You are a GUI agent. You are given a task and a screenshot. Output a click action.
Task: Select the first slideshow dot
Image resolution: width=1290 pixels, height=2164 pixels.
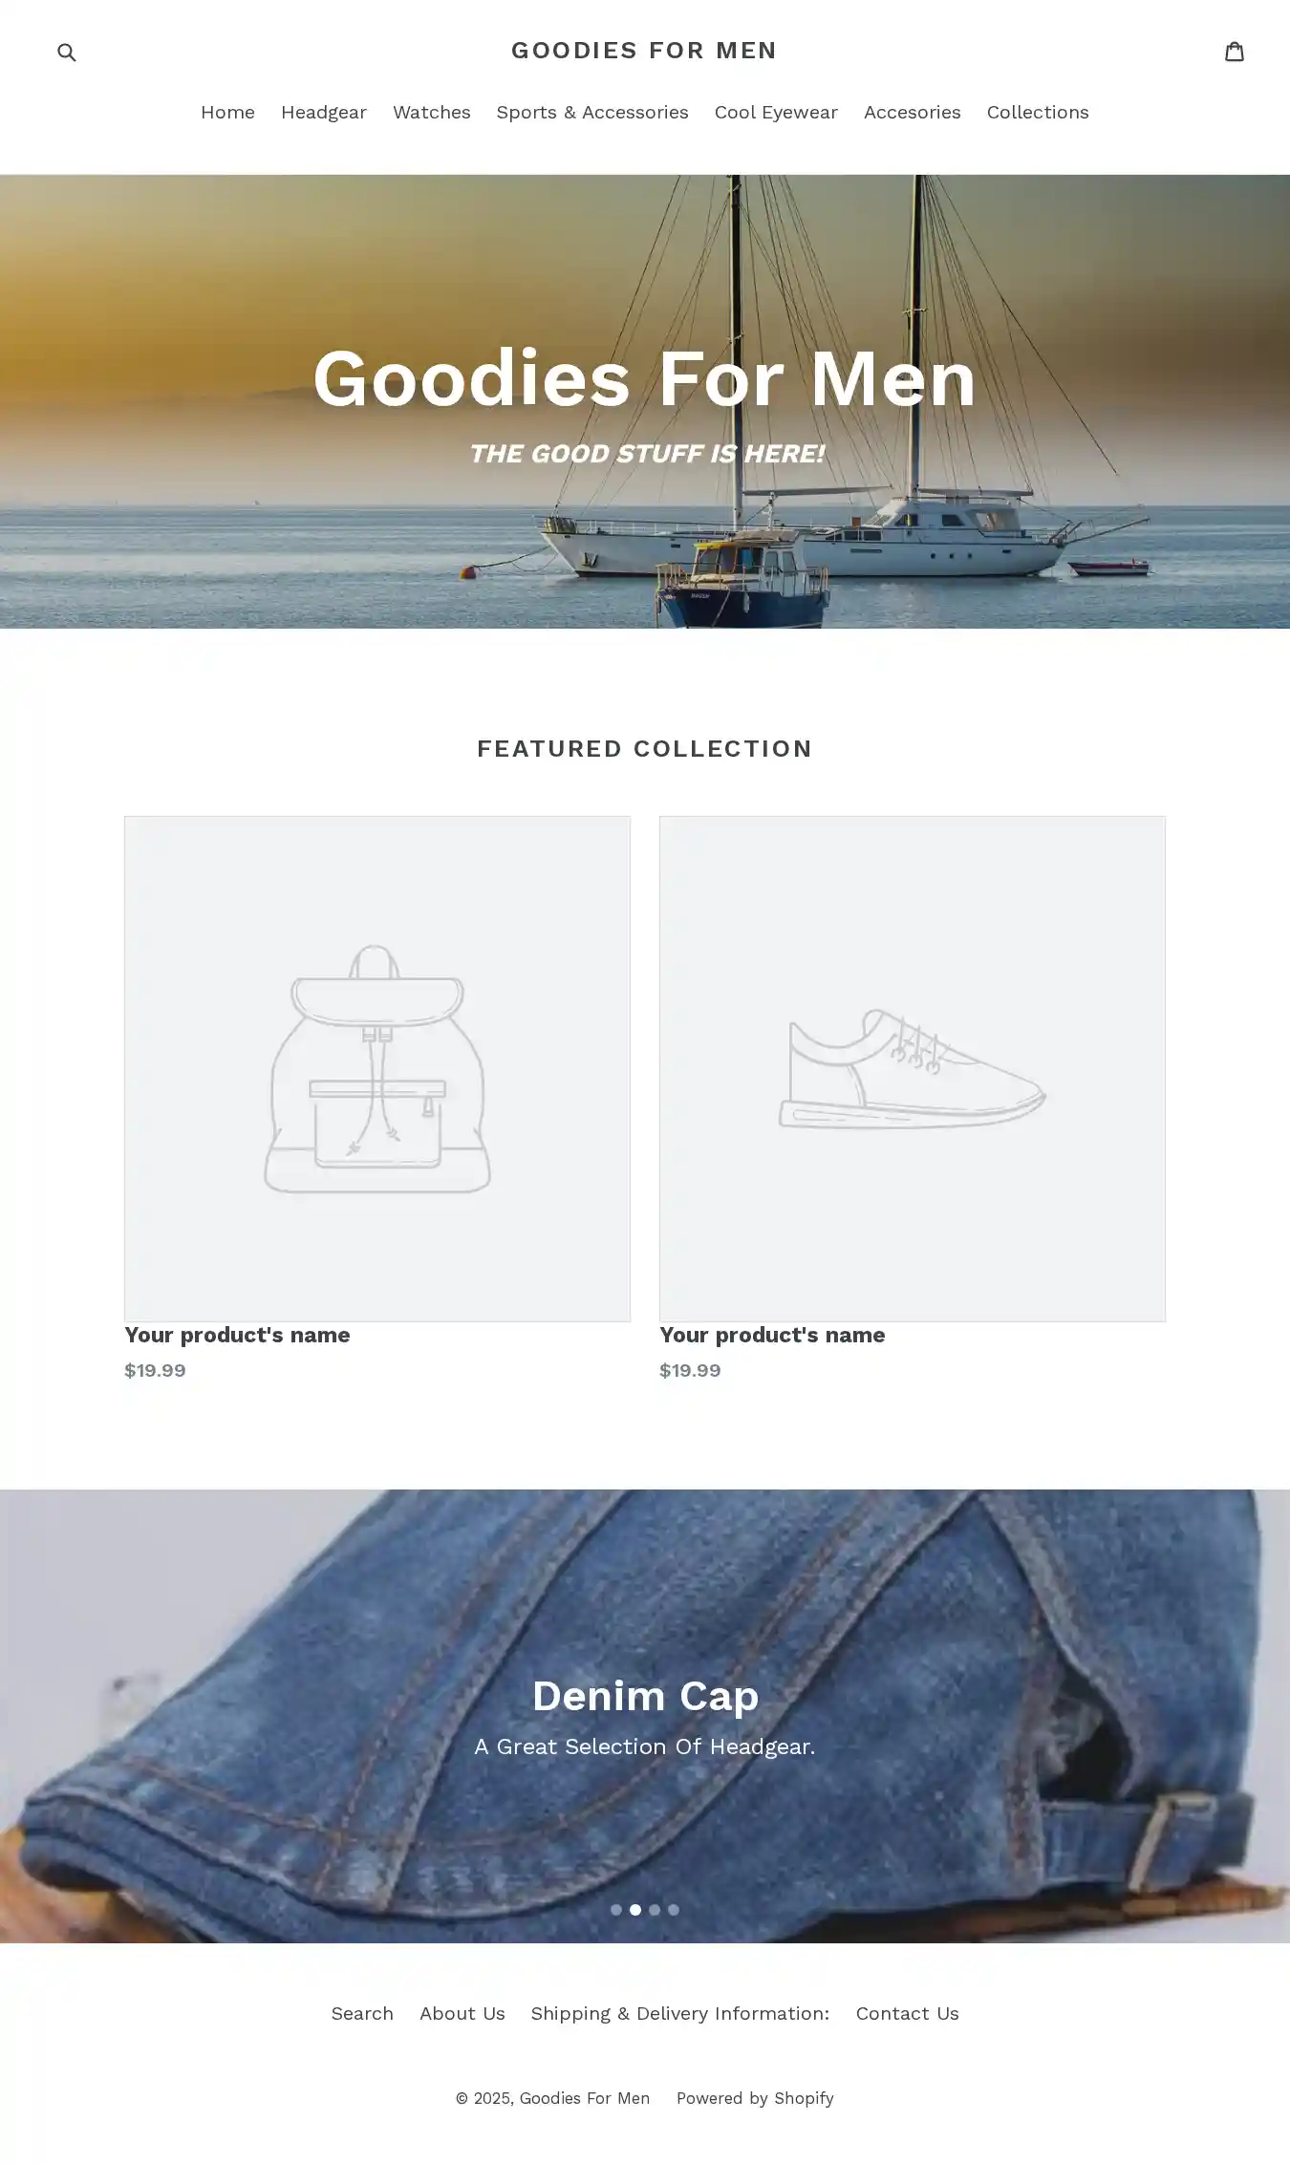point(616,1910)
